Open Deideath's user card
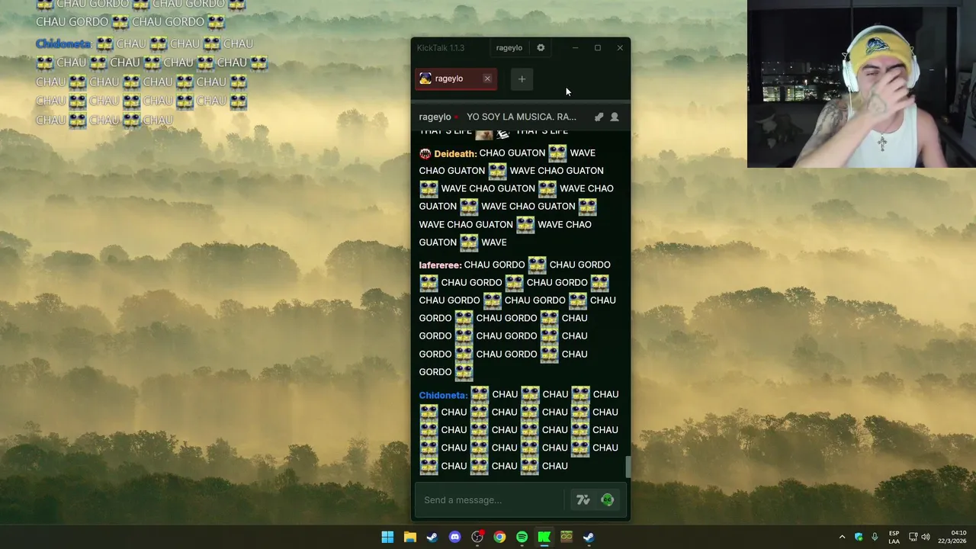Viewport: 976px width, 549px height. tap(455, 153)
